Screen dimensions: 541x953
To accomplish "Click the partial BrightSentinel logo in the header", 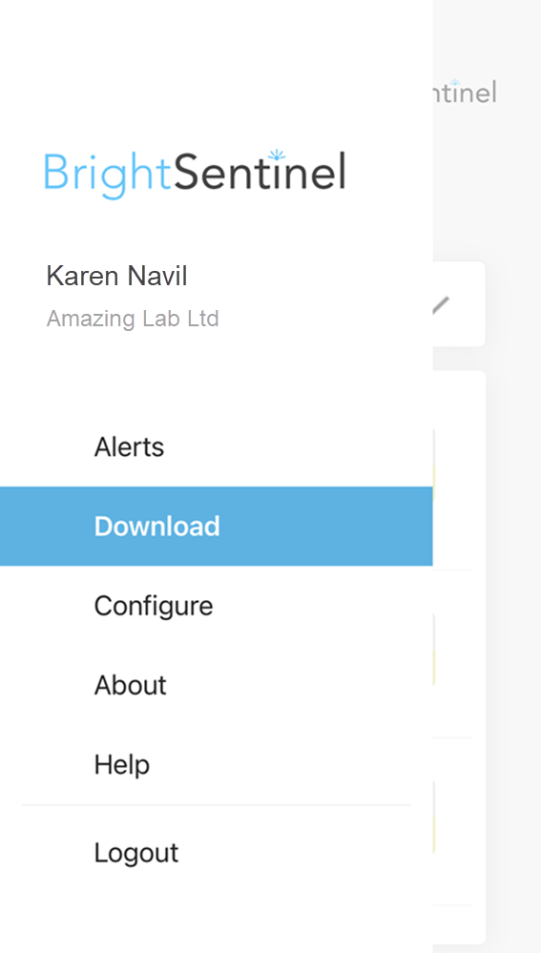I will [465, 92].
